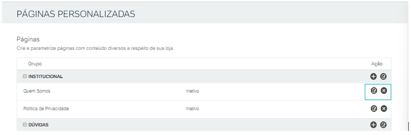Edit the Política de Privacidade page

(374, 109)
